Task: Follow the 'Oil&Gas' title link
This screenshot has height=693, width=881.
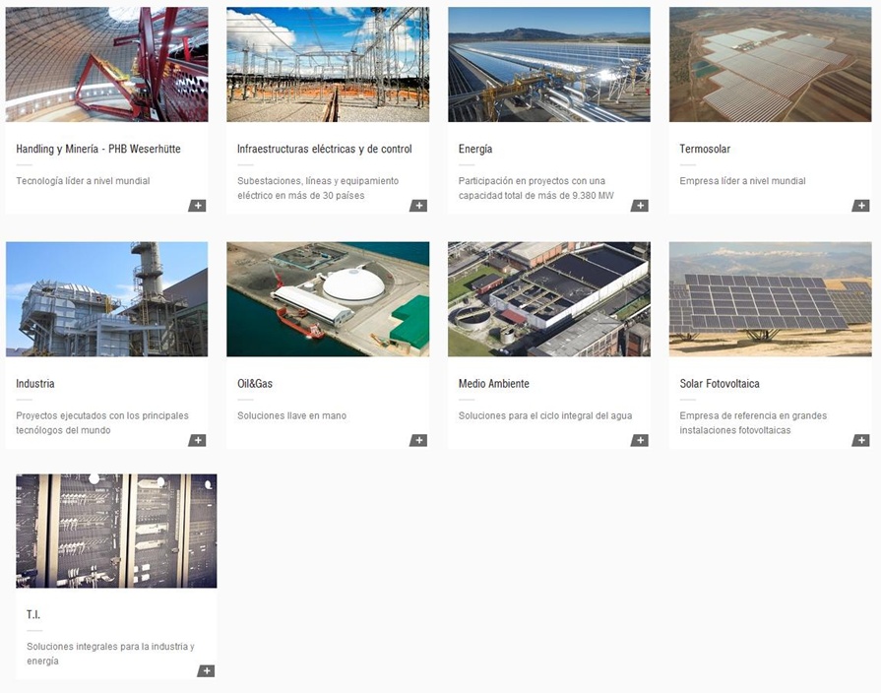Action: [255, 384]
